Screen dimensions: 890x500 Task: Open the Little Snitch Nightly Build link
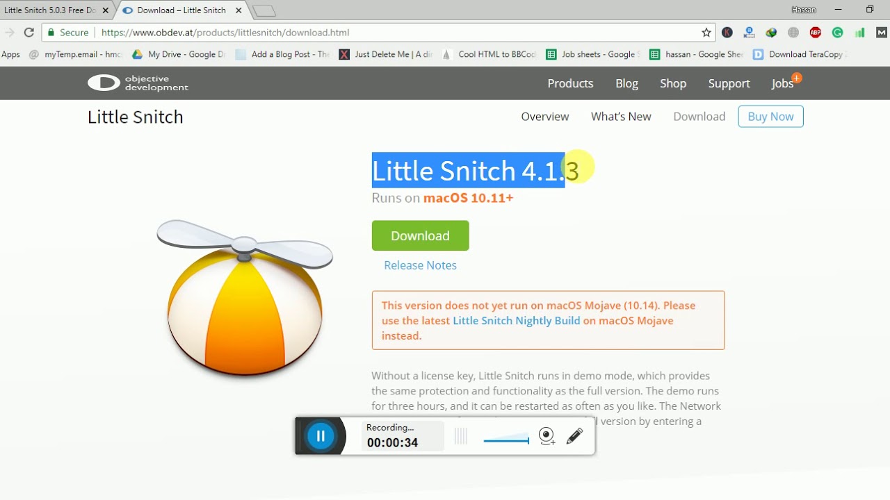[x=516, y=321]
